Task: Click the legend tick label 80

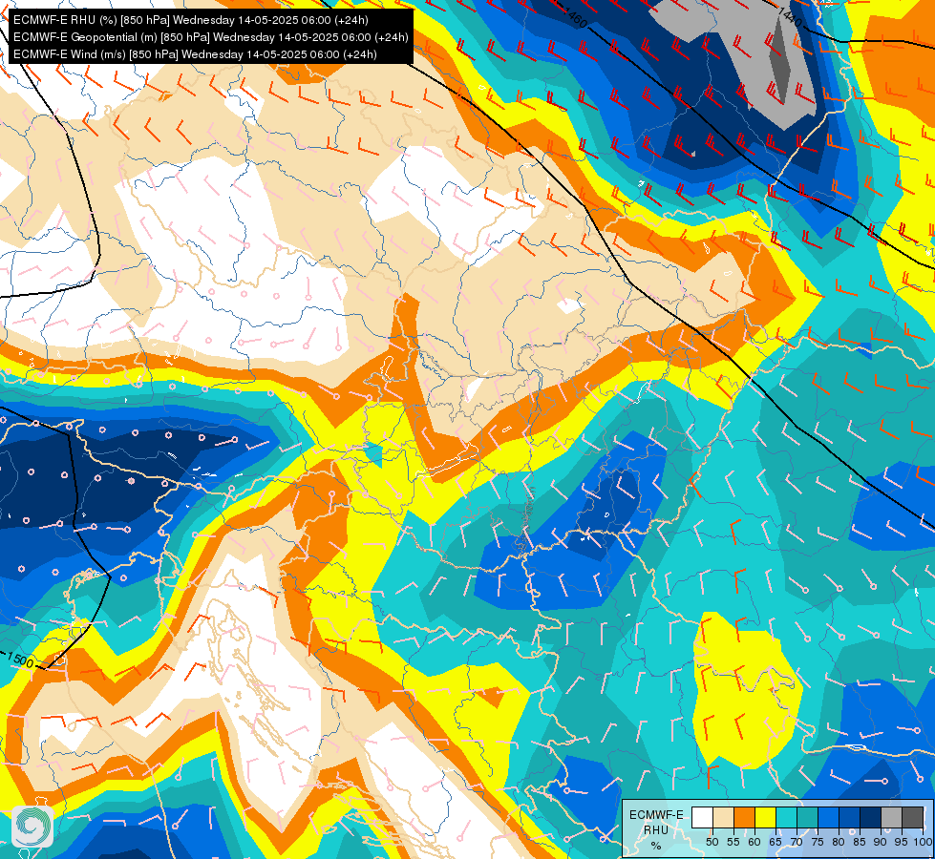Action: (839, 842)
